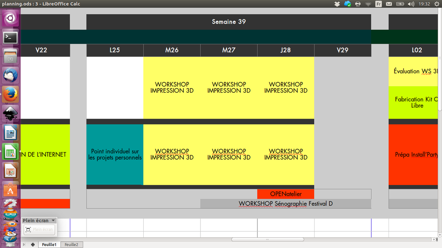Select the red OPENatelier cell
This screenshot has height=248, width=442.
pyautogui.click(x=285, y=194)
